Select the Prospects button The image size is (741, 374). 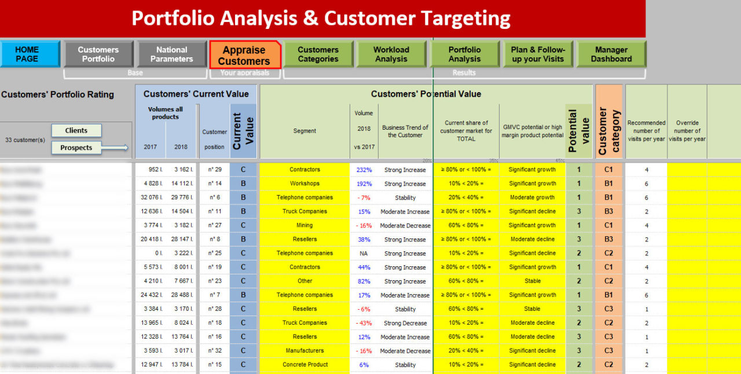76,148
